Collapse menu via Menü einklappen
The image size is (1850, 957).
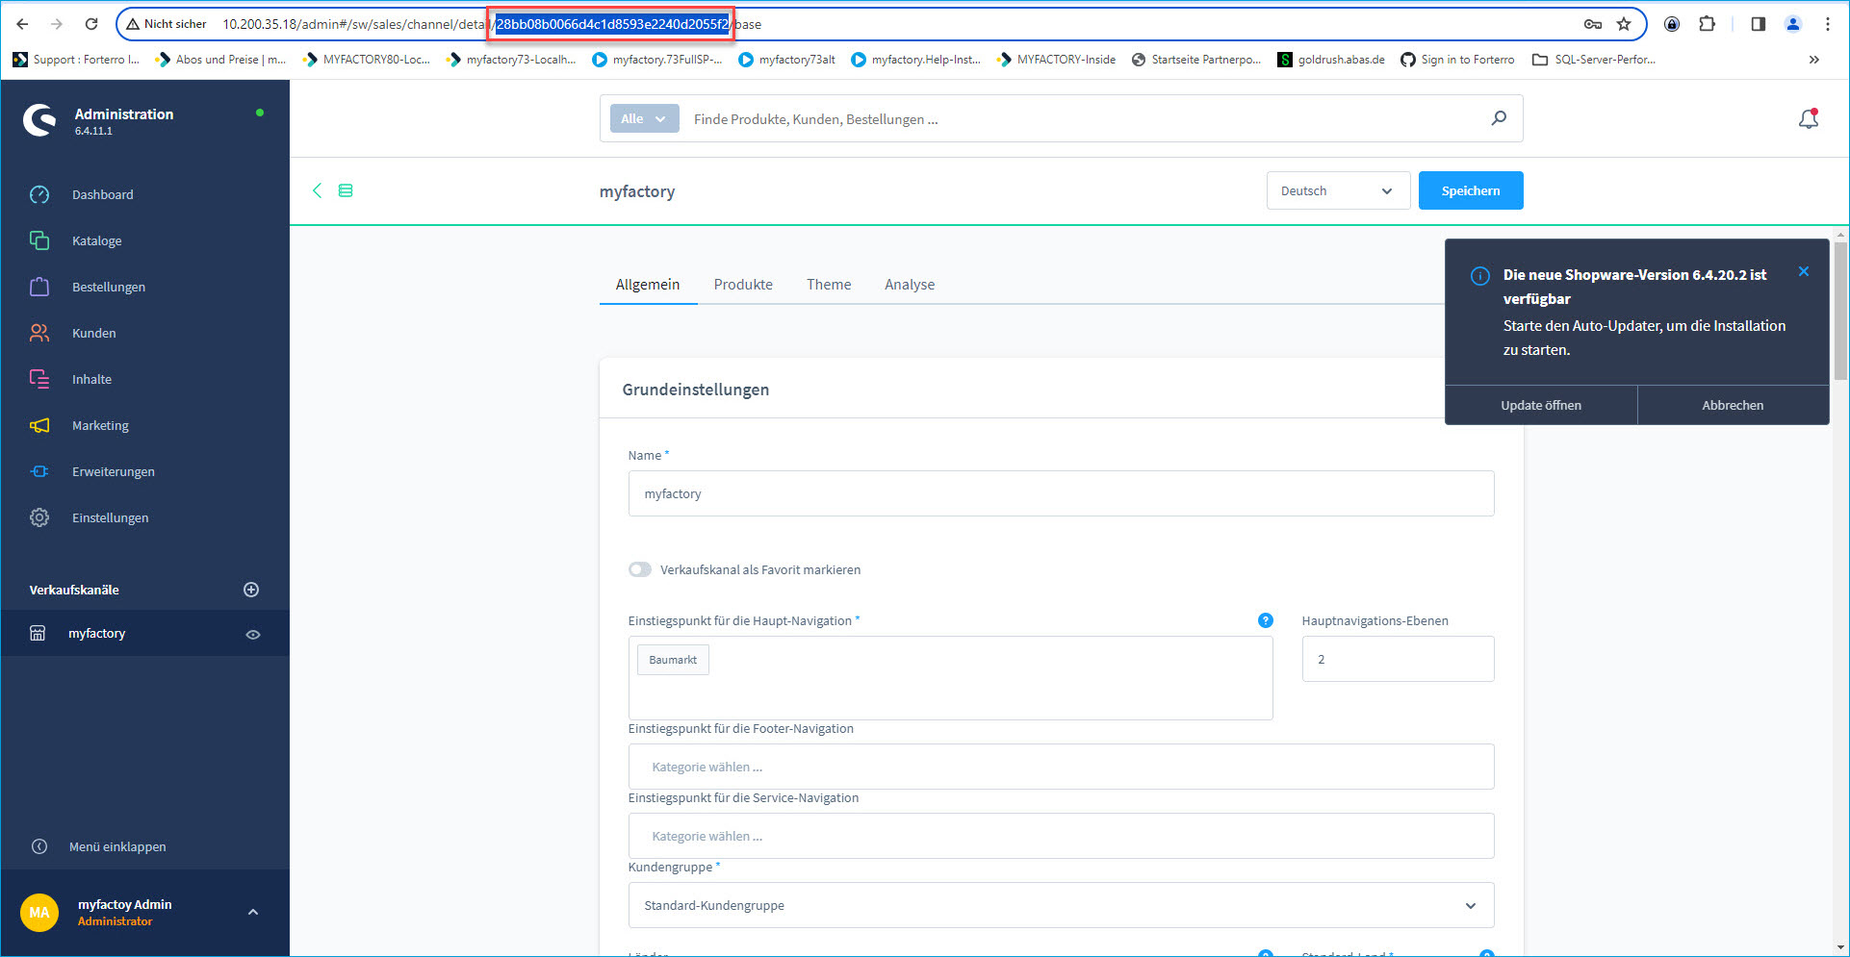click(117, 846)
